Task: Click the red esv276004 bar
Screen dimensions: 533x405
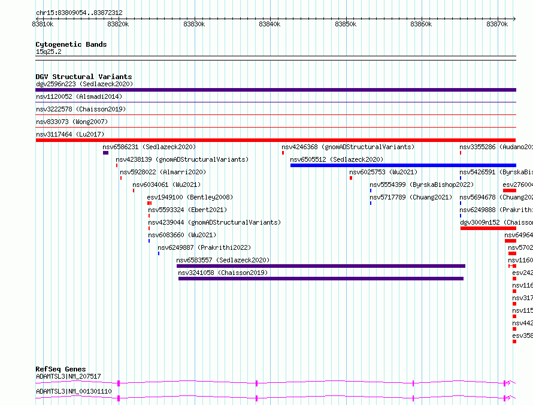Action: pyautogui.click(x=510, y=191)
